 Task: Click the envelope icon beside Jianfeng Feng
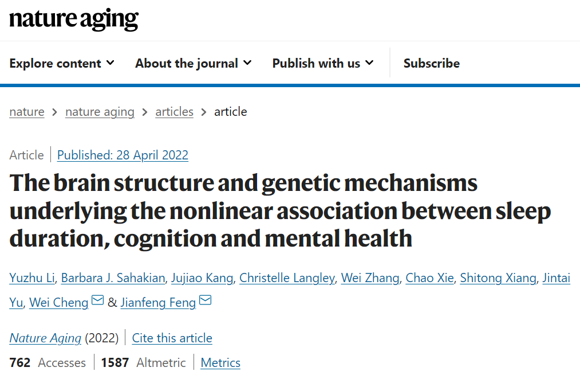pyautogui.click(x=206, y=300)
